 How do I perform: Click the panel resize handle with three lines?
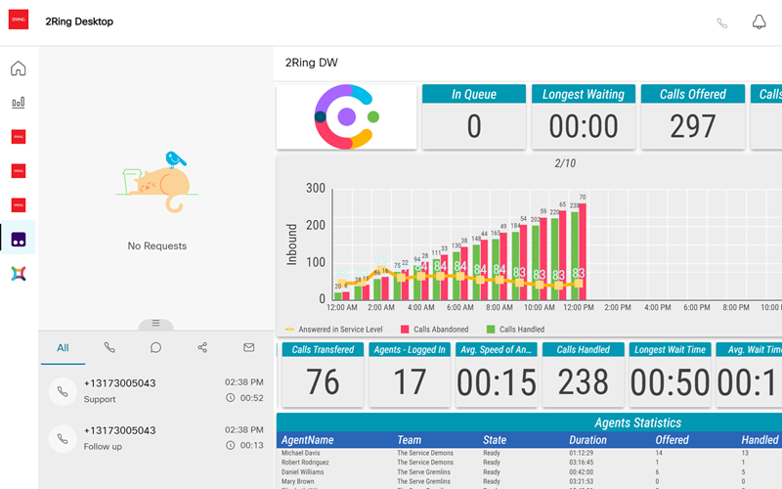(156, 324)
